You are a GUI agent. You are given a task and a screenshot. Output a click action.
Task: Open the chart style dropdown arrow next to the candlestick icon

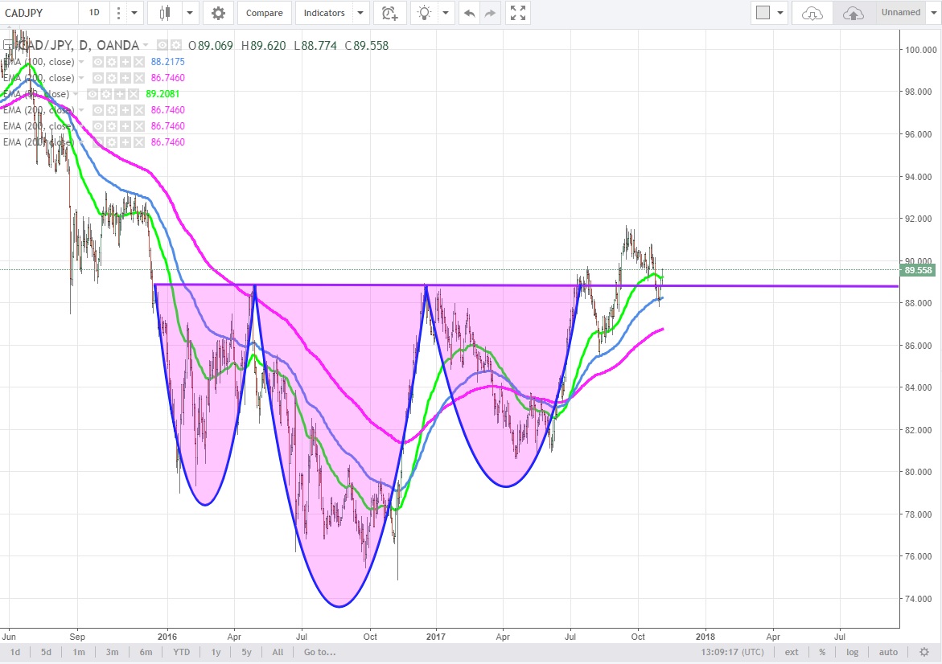point(190,13)
